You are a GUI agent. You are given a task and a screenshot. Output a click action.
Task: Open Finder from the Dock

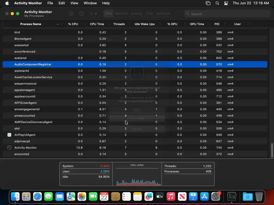pos(15,197)
